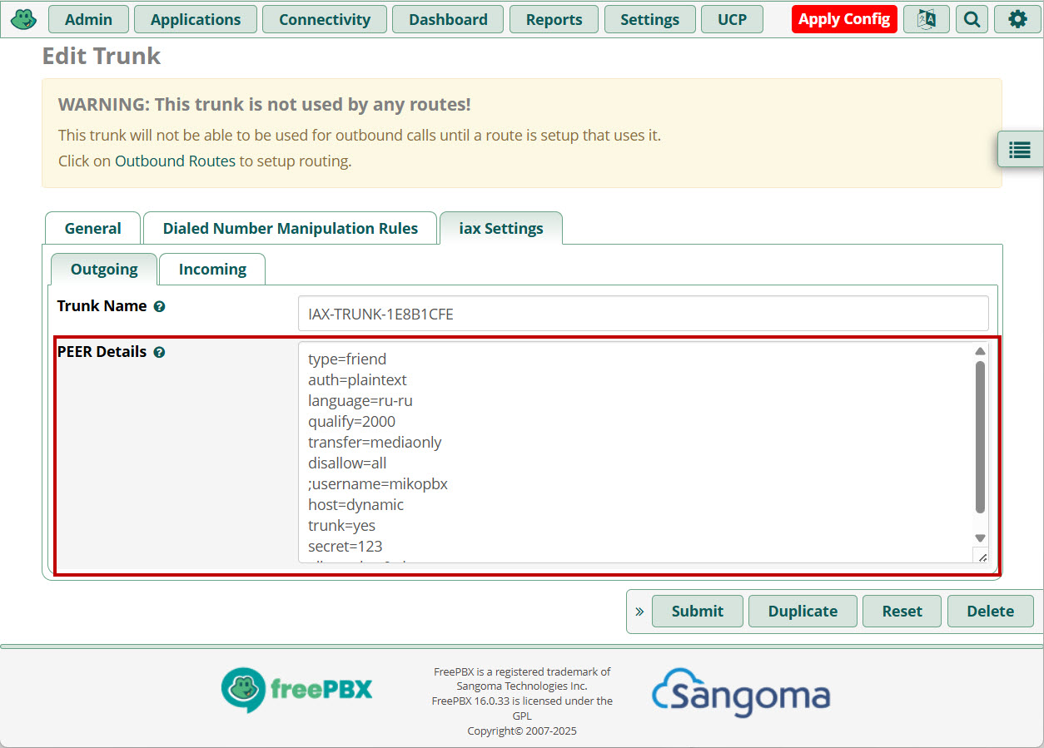Open the language translation icon

click(926, 19)
